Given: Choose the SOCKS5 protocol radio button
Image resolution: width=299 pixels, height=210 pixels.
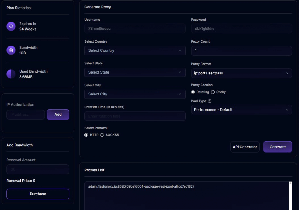Looking at the screenshot, I should (x=102, y=135).
